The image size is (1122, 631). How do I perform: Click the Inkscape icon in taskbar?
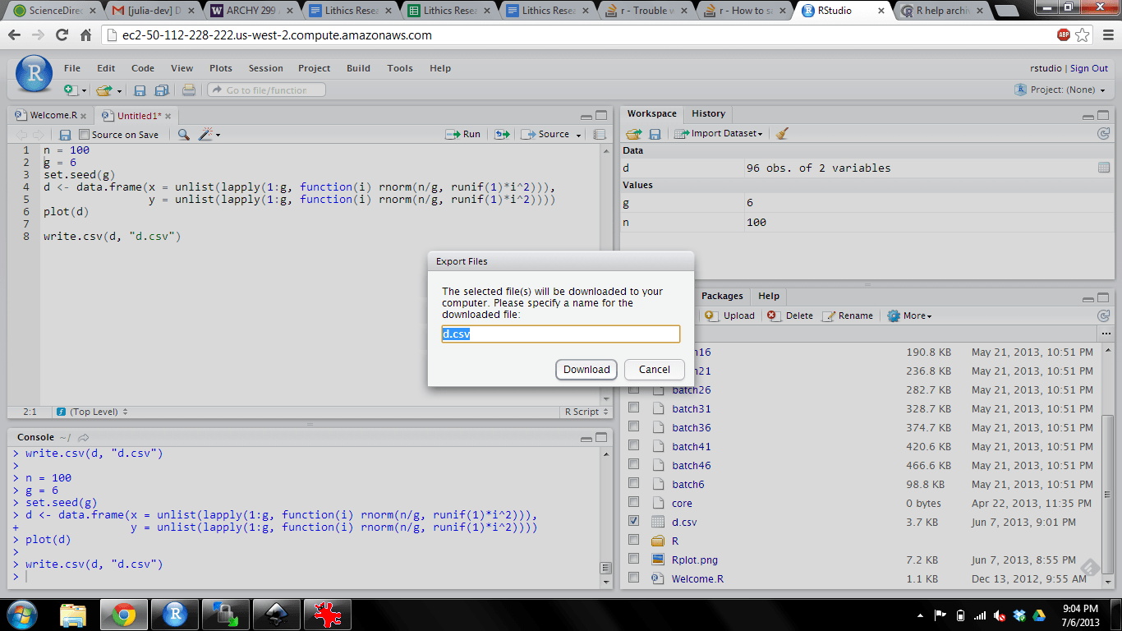tap(276, 615)
